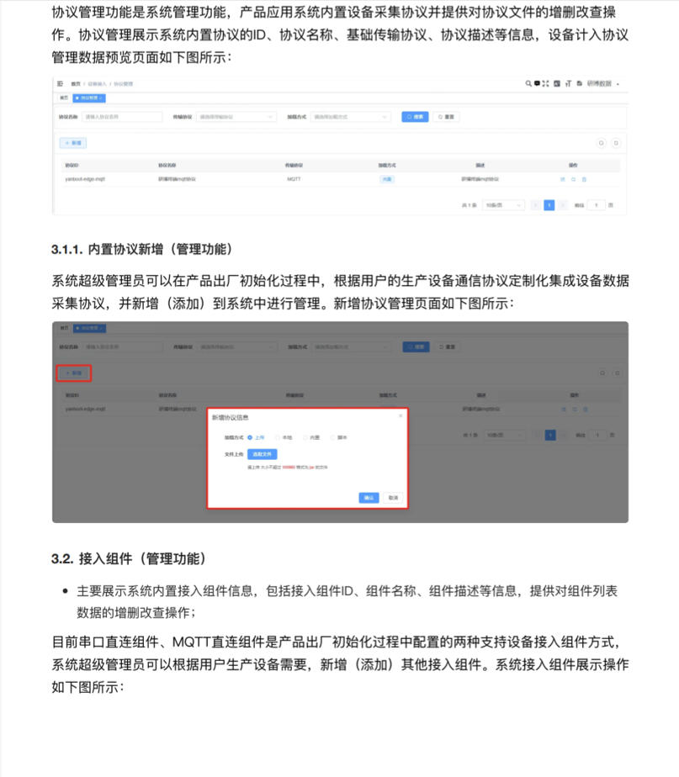Image resolution: width=679 pixels, height=777 pixels.
Task: Click the column settings circle icon in upper screenshot
Action: tap(616, 143)
